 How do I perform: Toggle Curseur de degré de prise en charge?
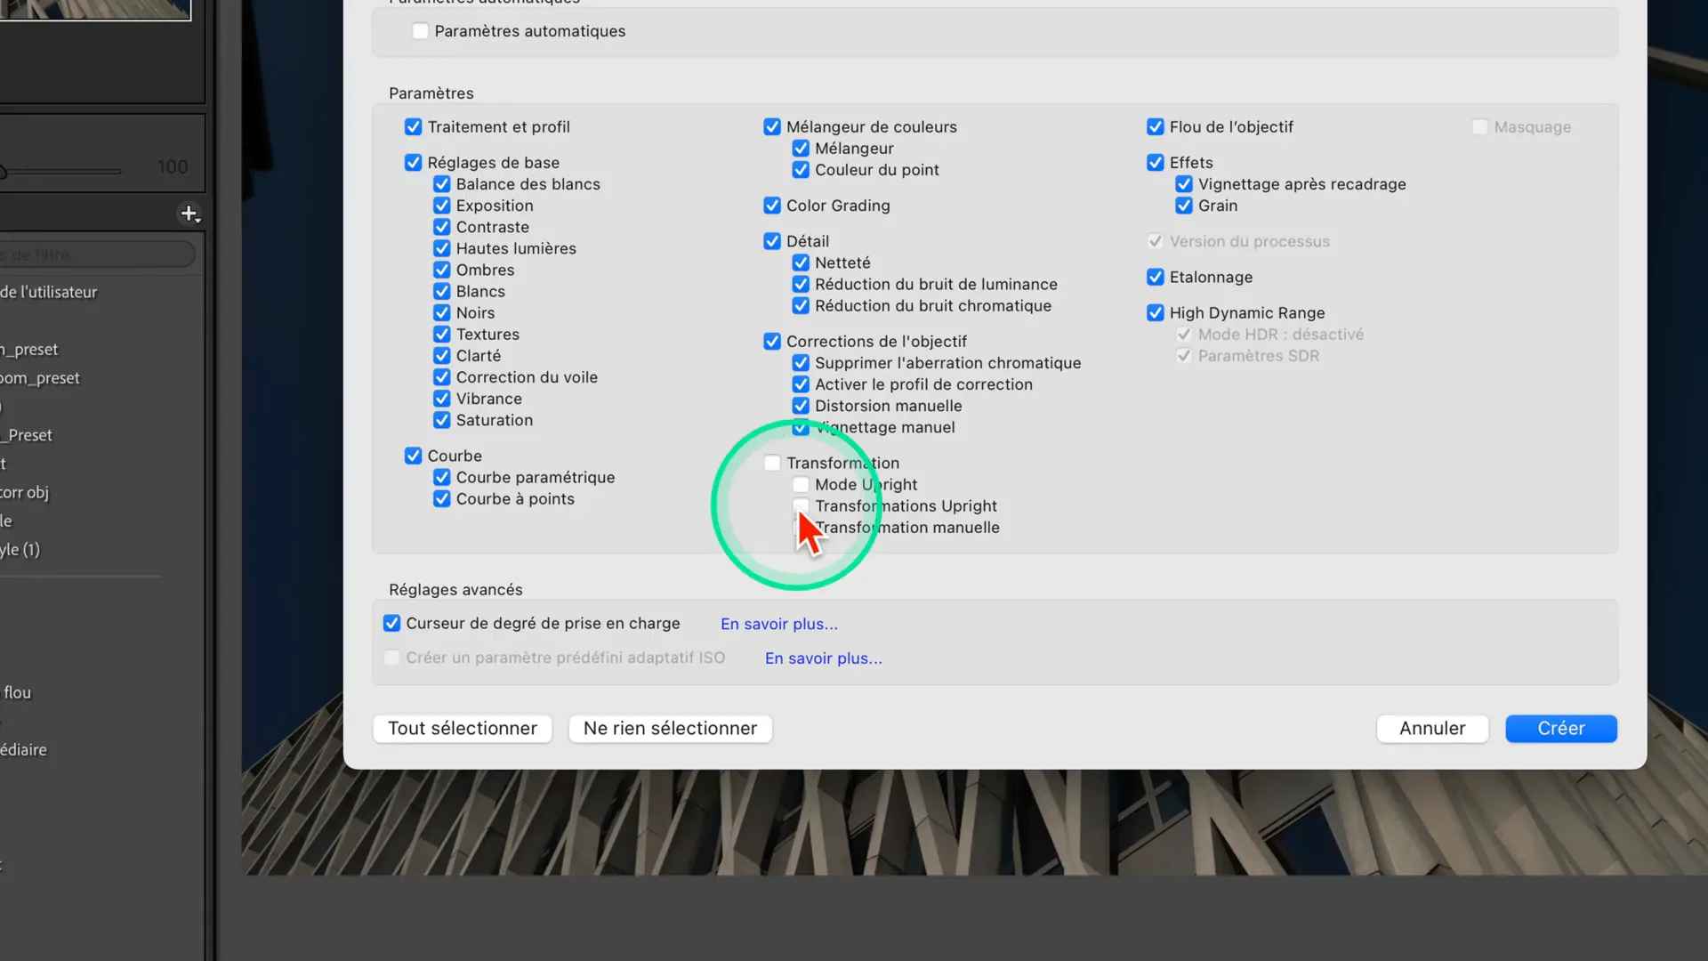392,624
